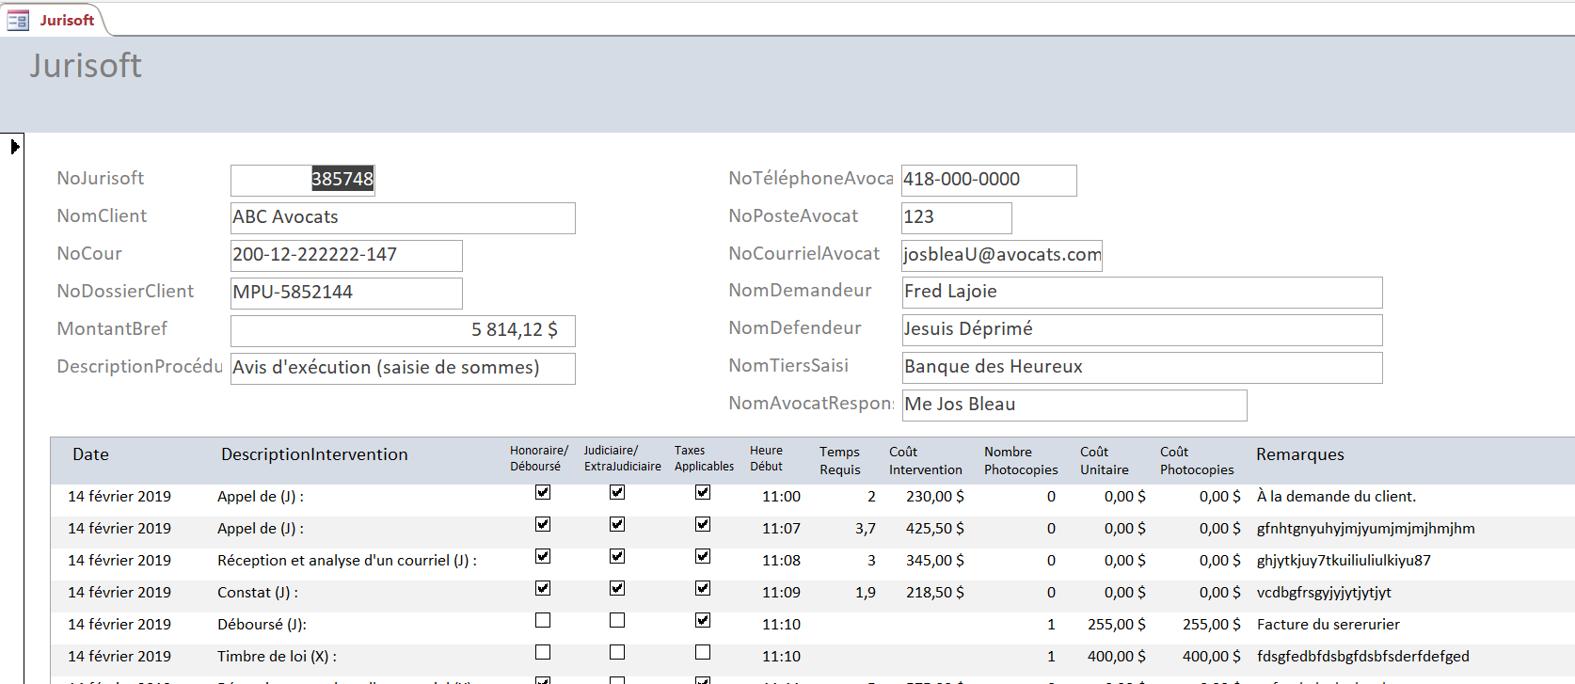Click the email field josbleaU@avocats.com
This screenshot has height=684, width=1575.
tap(1002, 255)
